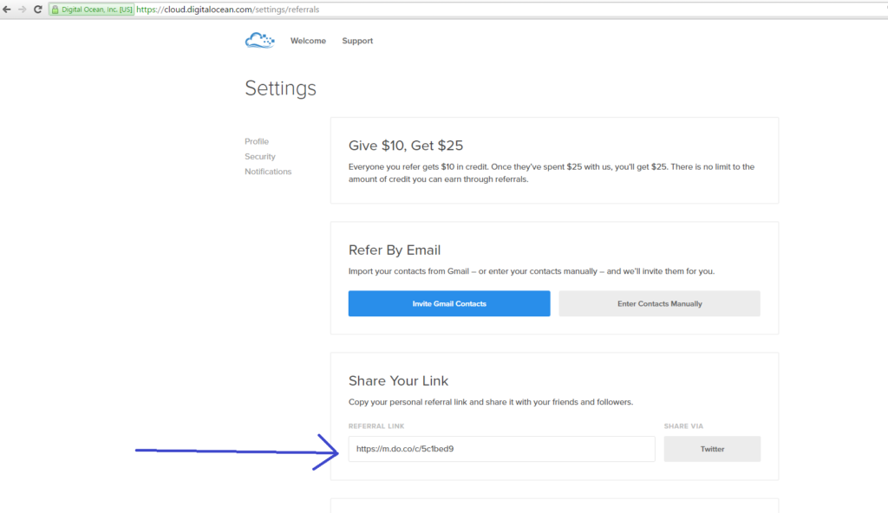Click the referral link text field

(x=501, y=449)
